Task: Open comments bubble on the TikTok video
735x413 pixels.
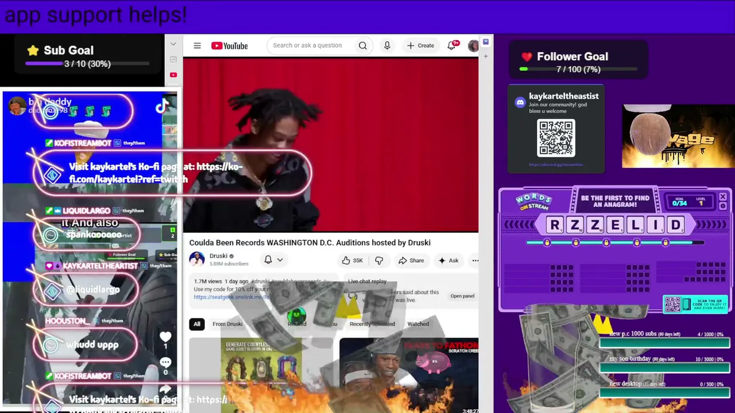Action: 165,363
